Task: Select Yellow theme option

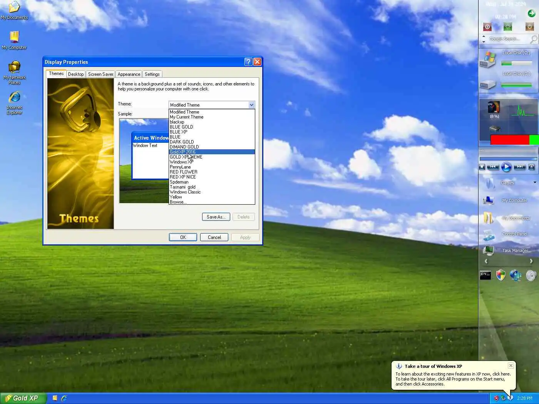Action: click(x=212, y=197)
